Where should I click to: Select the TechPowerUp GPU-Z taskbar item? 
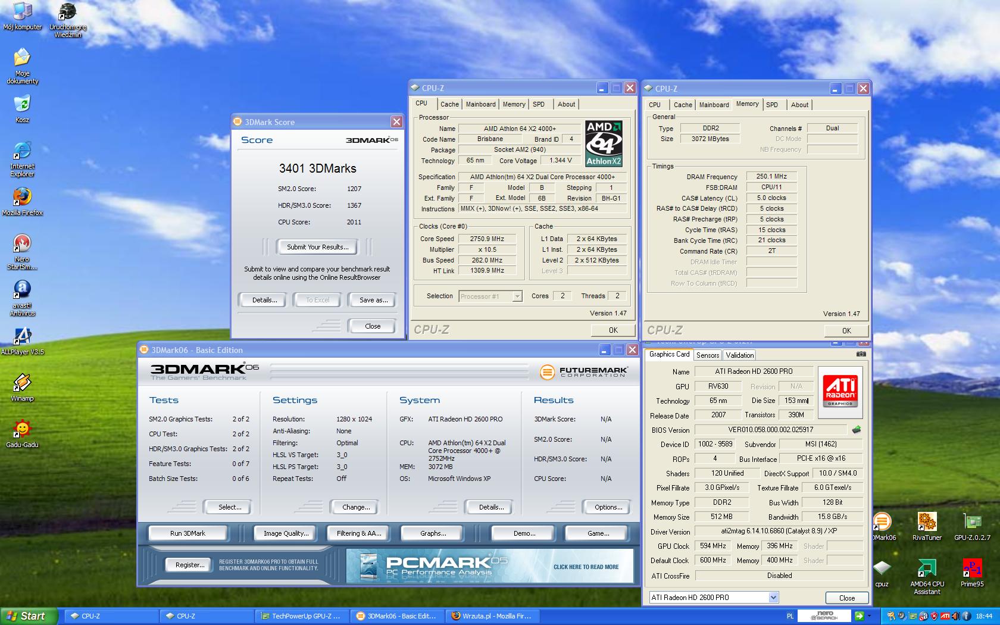pyautogui.click(x=301, y=616)
